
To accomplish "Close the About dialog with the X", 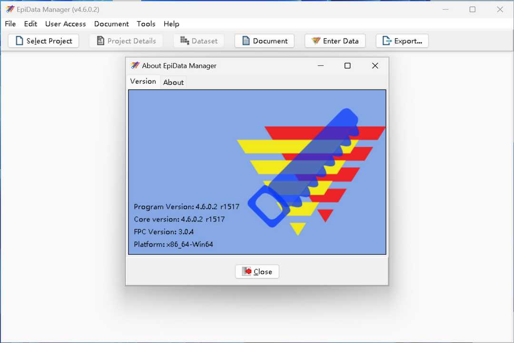I will tap(375, 66).
